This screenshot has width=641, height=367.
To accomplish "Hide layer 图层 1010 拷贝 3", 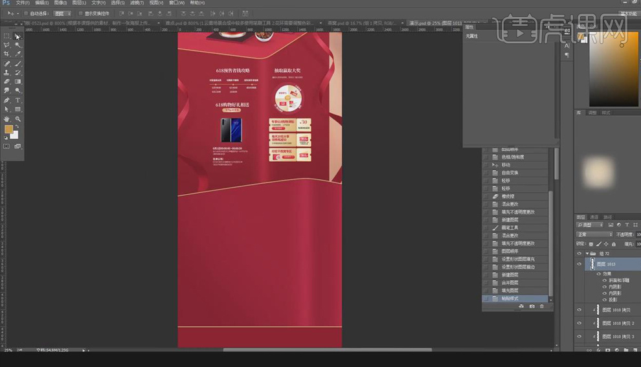I will point(579,337).
